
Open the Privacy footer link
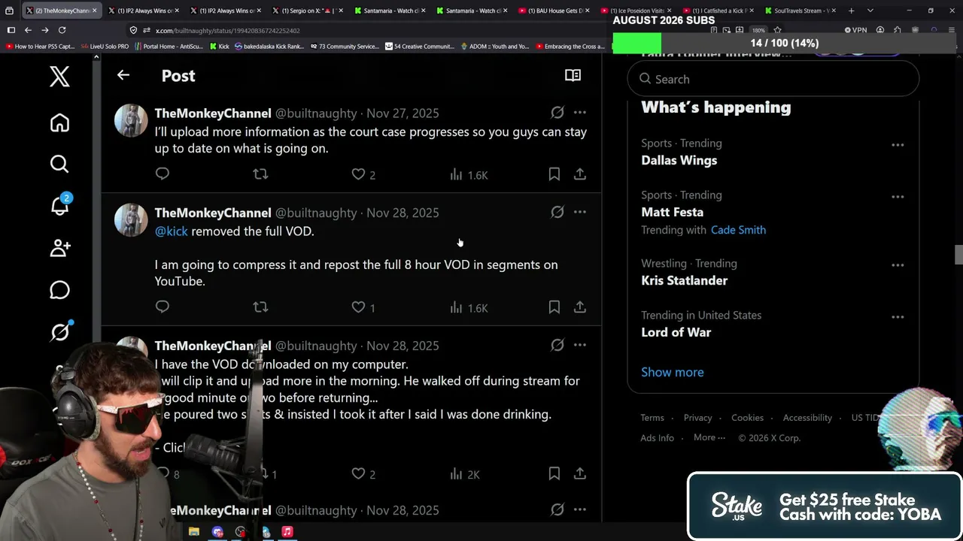click(x=697, y=418)
